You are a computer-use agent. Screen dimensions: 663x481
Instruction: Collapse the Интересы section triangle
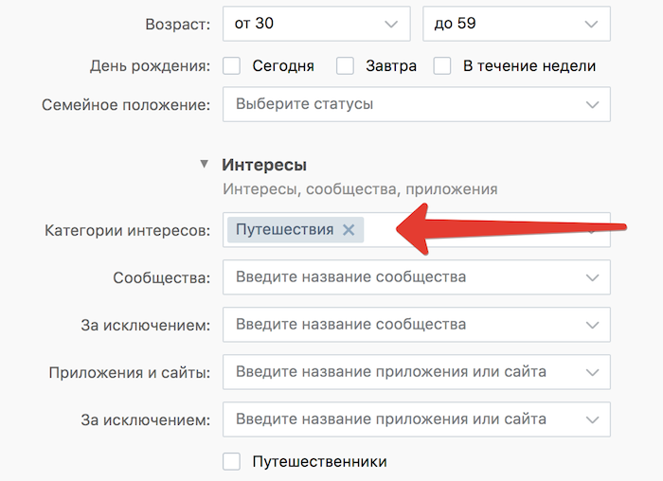[204, 165]
